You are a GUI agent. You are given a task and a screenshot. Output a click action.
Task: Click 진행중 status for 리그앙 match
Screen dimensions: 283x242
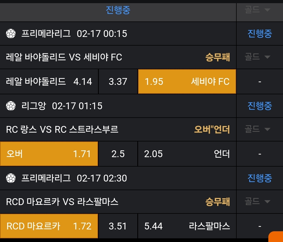click(260, 106)
